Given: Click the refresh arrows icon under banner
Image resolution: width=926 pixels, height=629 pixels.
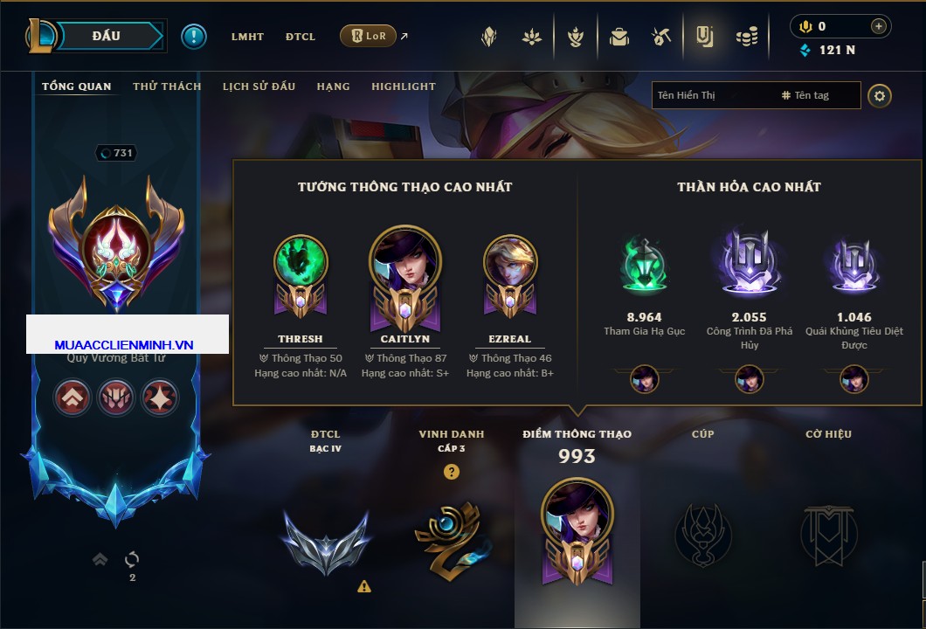Looking at the screenshot, I should 132,559.
